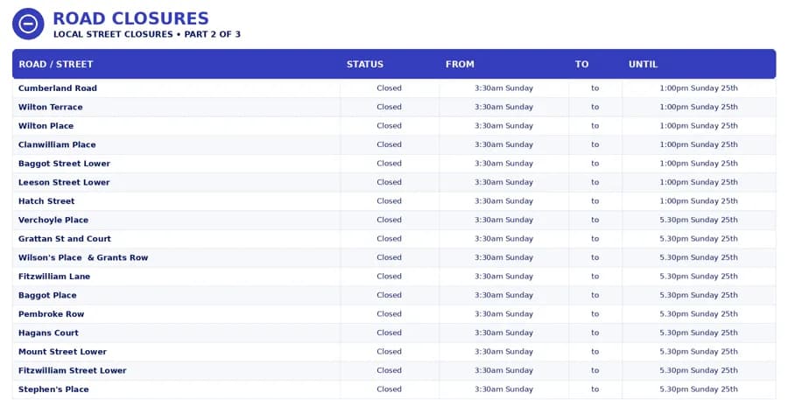Click Closed status for Stephen's Place

tap(389, 389)
